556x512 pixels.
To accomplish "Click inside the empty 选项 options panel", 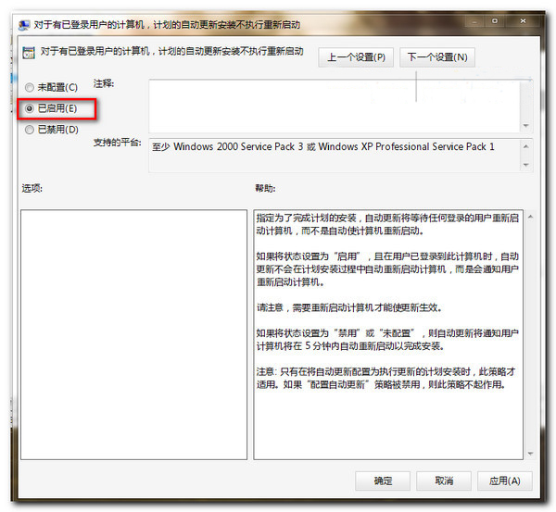I will pos(132,333).
